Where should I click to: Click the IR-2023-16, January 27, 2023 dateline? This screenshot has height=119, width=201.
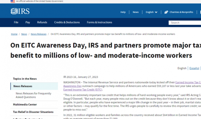[81, 77]
